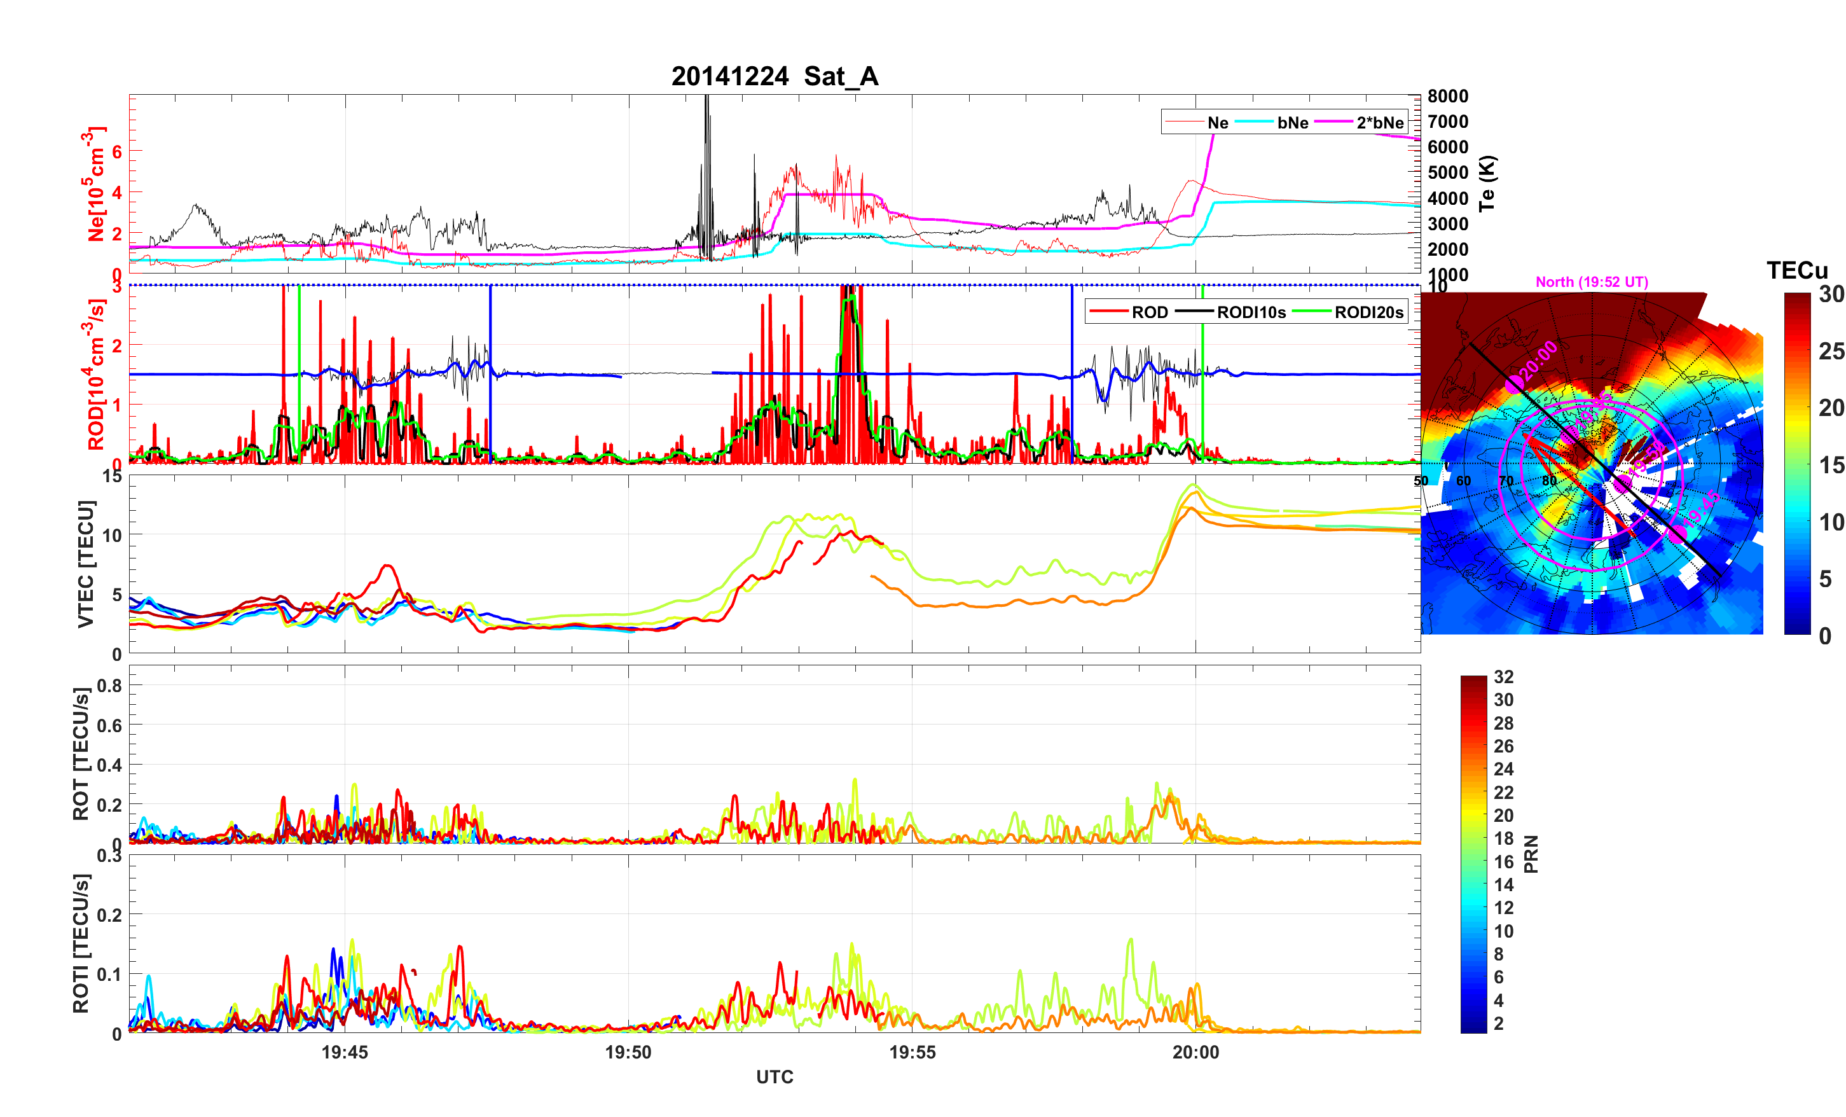Click the 19:55 tick on UTC axis
Viewport: 1846px width, 1117px height.
(912, 1051)
